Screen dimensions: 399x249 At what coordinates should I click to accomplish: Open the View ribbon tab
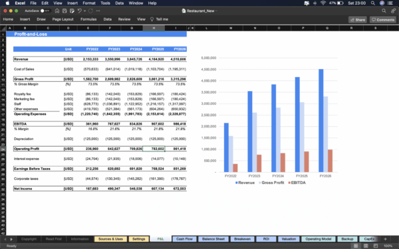[x=141, y=19]
